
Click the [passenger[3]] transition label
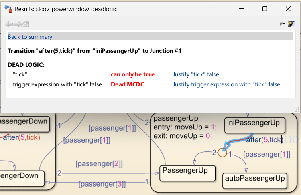(x=102, y=184)
